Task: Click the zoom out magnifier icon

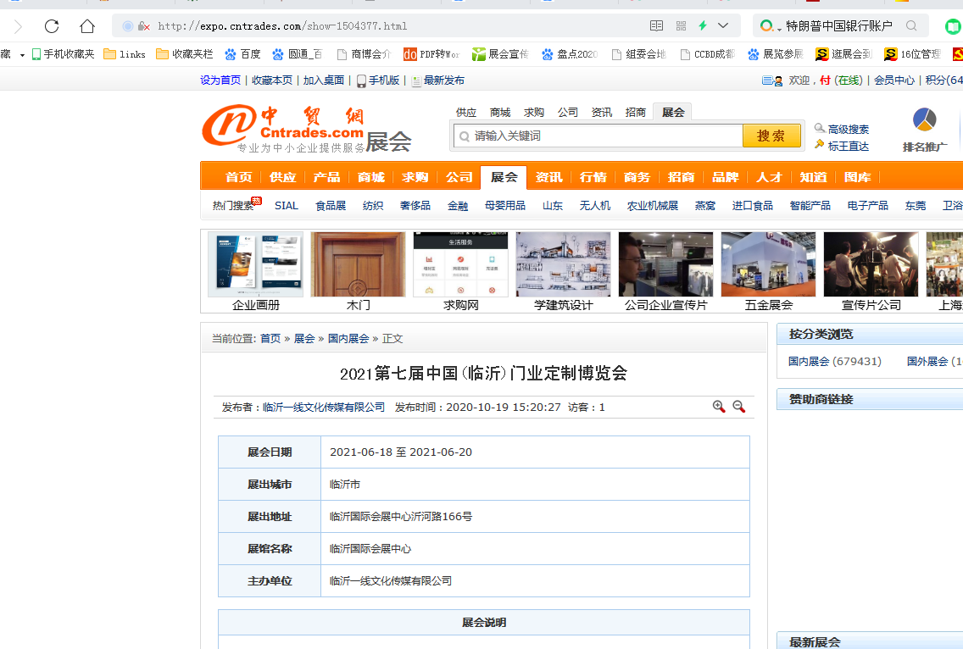Action: 738,407
